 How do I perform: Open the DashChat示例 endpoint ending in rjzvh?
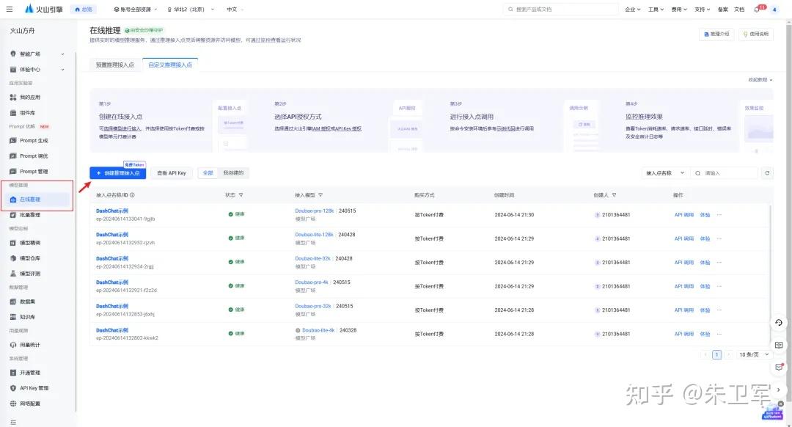[112, 235]
